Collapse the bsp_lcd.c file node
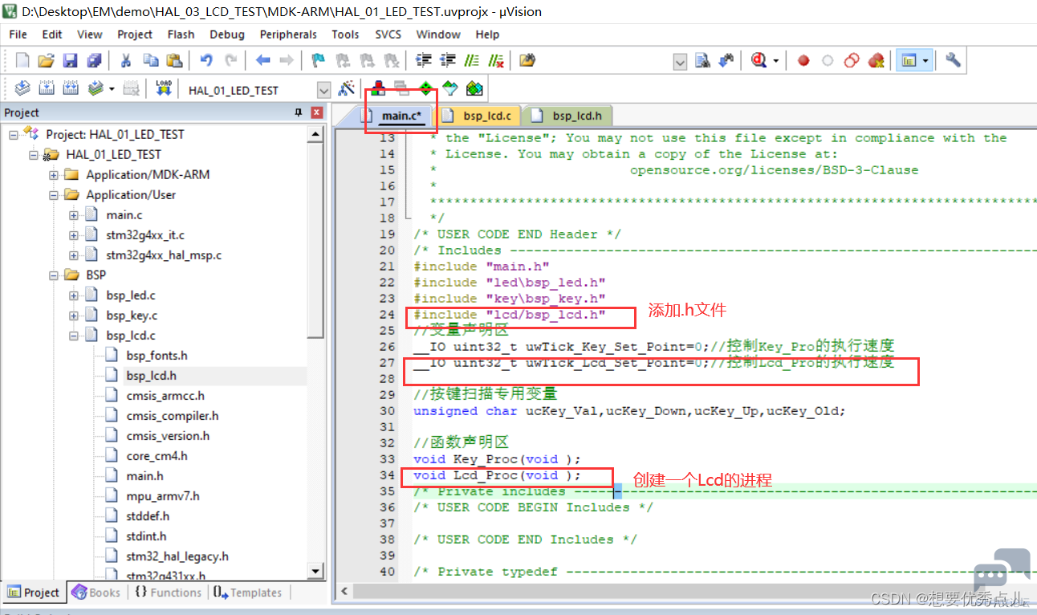 [73, 335]
